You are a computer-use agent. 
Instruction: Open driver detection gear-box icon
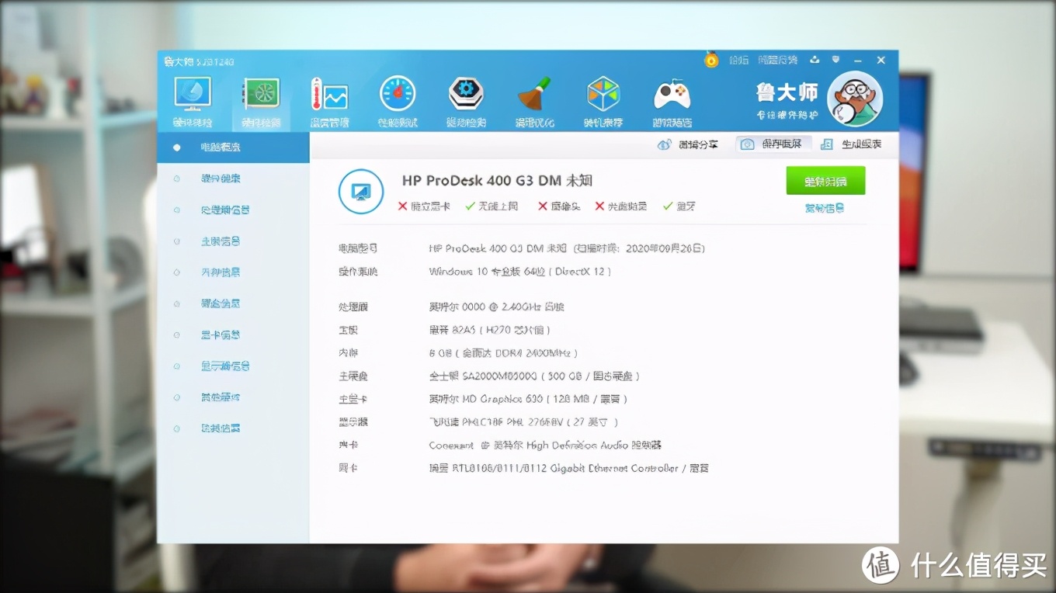(x=467, y=94)
